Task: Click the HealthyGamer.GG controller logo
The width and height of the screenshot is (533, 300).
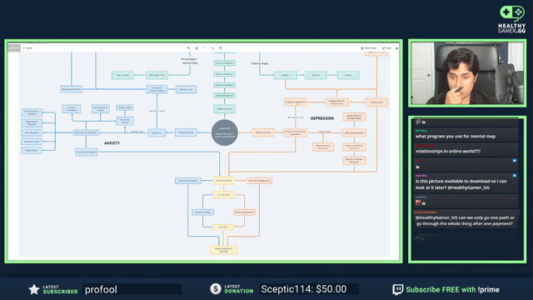Action: click(512, 19)
